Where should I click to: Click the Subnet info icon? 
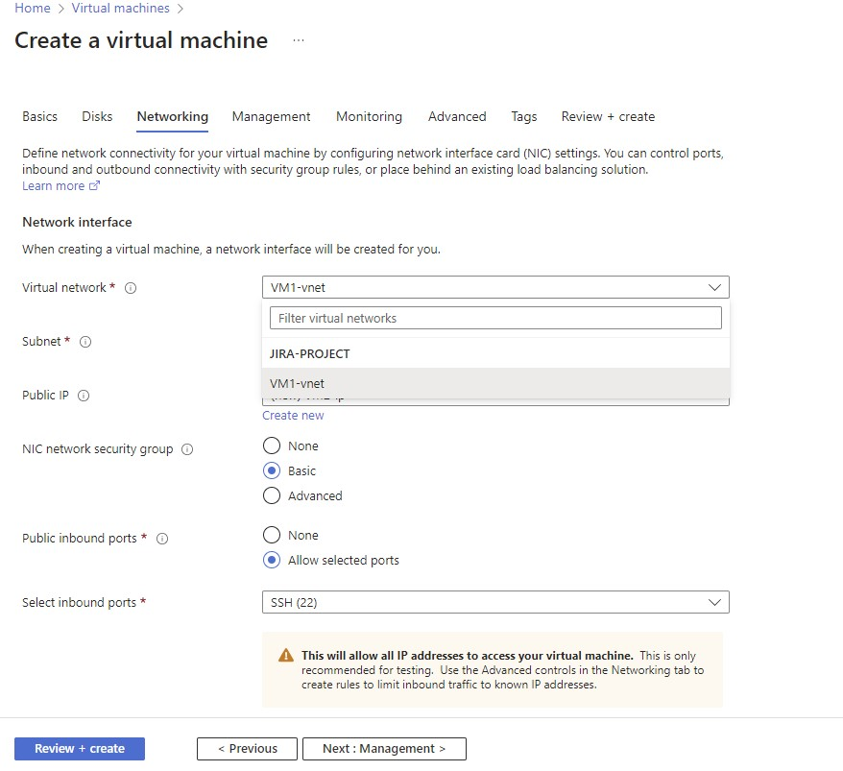(85, 342)
